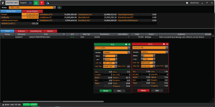Screen dimensions: 215x107
Task: Increase Miktar in ALIŞ panel with plus
Action: coord(116,56)
